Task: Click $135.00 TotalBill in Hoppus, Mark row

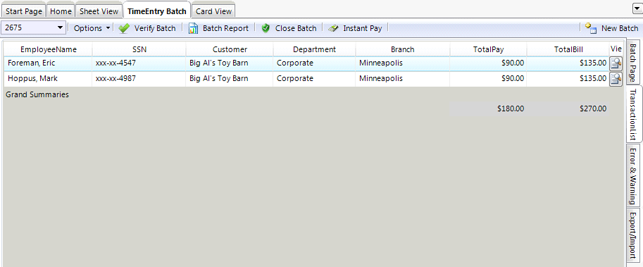Action: 568,78
